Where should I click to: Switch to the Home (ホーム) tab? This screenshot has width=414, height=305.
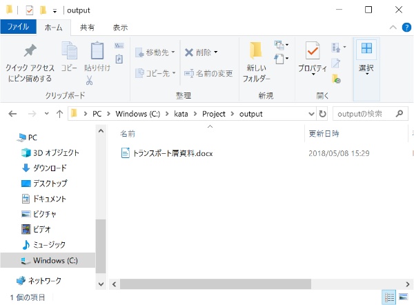(54, 28)
